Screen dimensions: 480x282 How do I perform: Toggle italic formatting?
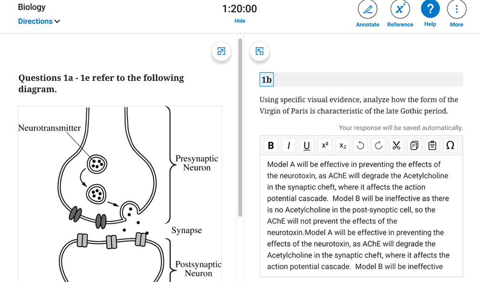coord(289,145)
